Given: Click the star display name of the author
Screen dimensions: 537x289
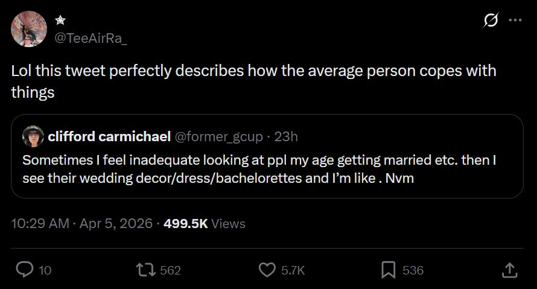Looking at the screenshot, I should pyautogui.click(x=60, y=20).
